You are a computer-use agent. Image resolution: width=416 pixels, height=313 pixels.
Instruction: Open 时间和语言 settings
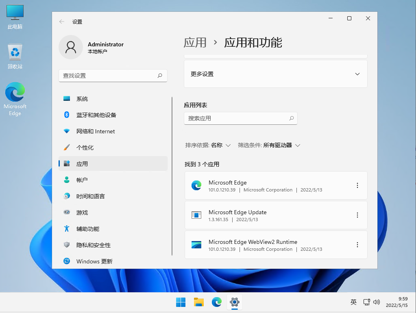(113, 196)
